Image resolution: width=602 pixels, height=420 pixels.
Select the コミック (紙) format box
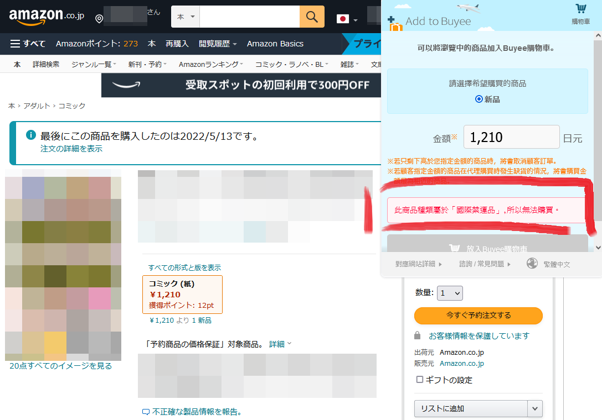[182, 295]
